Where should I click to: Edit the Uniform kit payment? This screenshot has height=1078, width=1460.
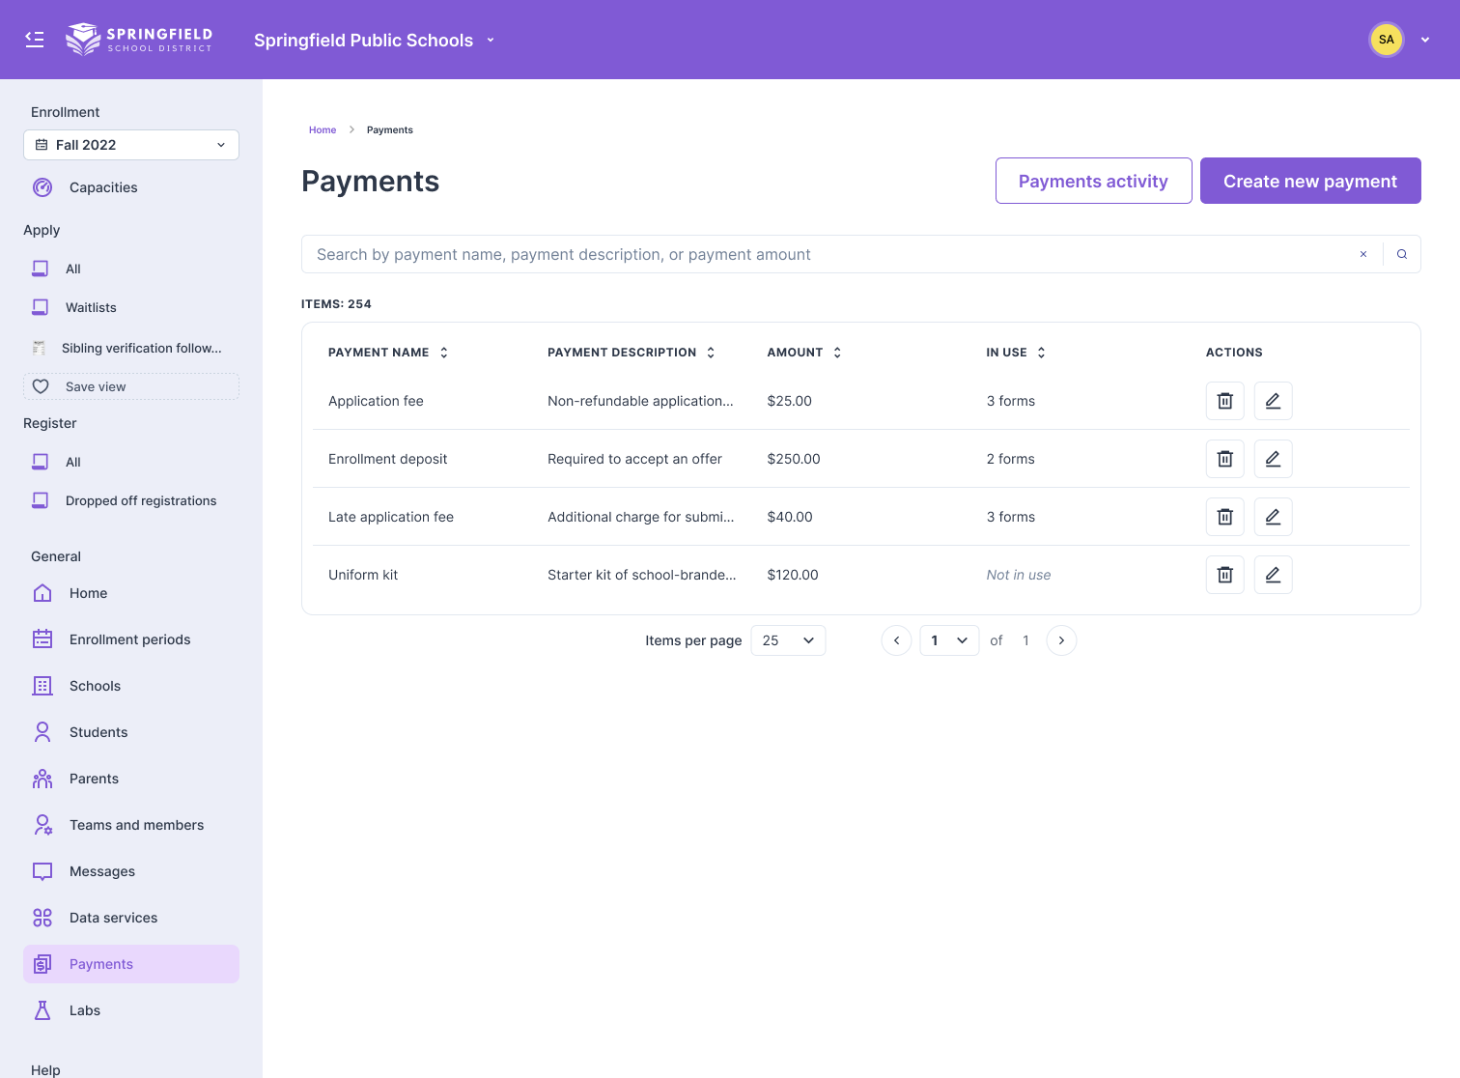[x=1273, y=575]
